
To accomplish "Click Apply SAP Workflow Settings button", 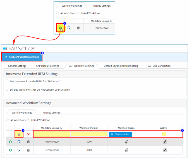I will (22, 57).
